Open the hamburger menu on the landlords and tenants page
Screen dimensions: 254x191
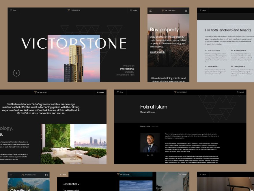[201, 10]
